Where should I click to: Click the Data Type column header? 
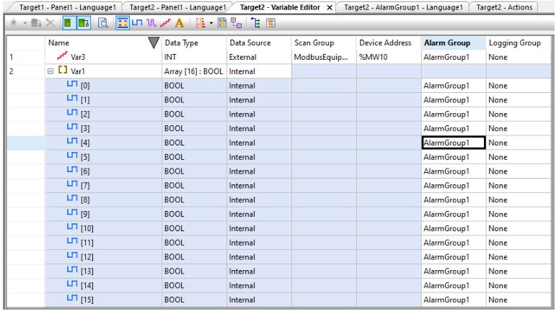tap(194, 42)
